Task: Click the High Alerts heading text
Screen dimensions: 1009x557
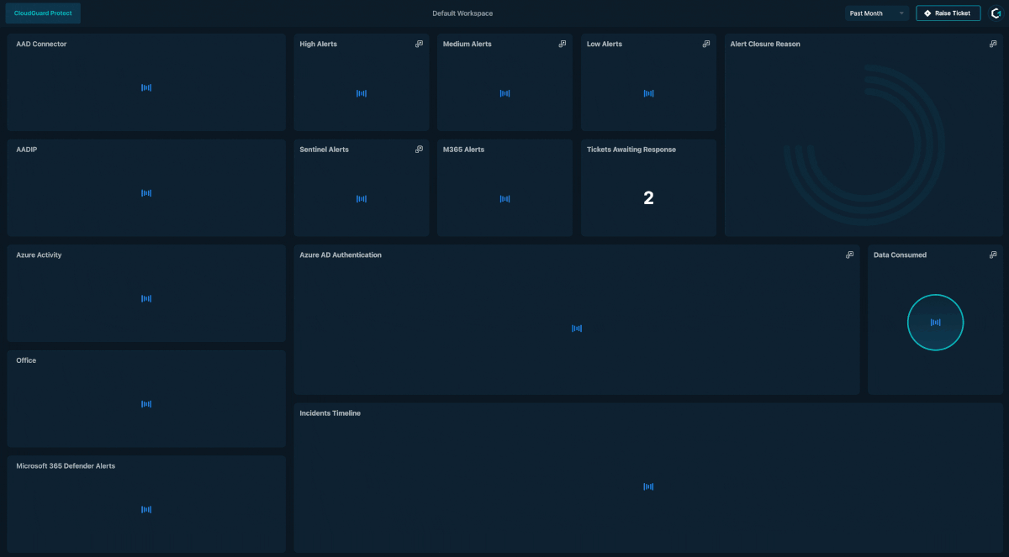Action: click(x=319, y=44)
